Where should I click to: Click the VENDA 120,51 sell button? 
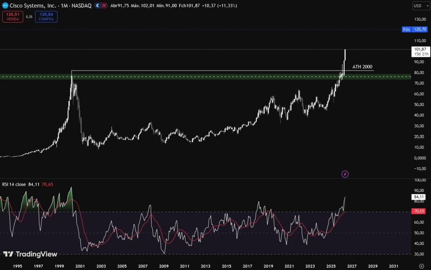[13, 17]
